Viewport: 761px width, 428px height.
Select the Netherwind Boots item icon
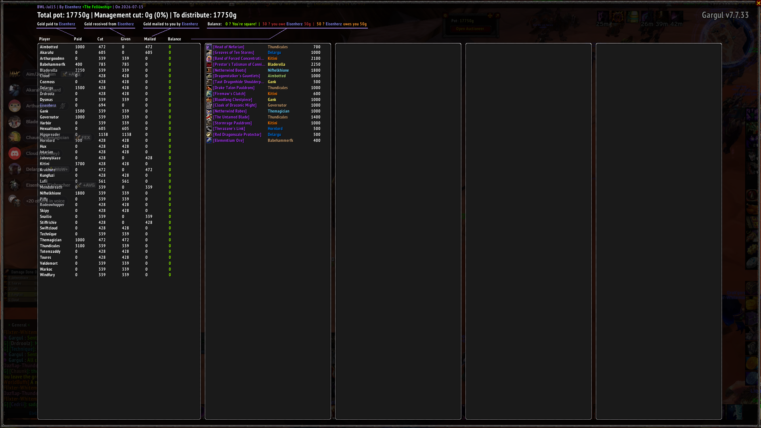pyautogui.click(x=209, y=70)
